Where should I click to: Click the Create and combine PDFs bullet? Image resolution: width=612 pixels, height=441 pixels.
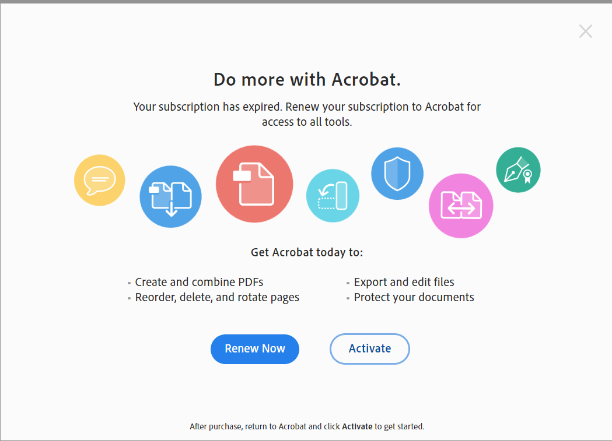(x=199, y=282)
